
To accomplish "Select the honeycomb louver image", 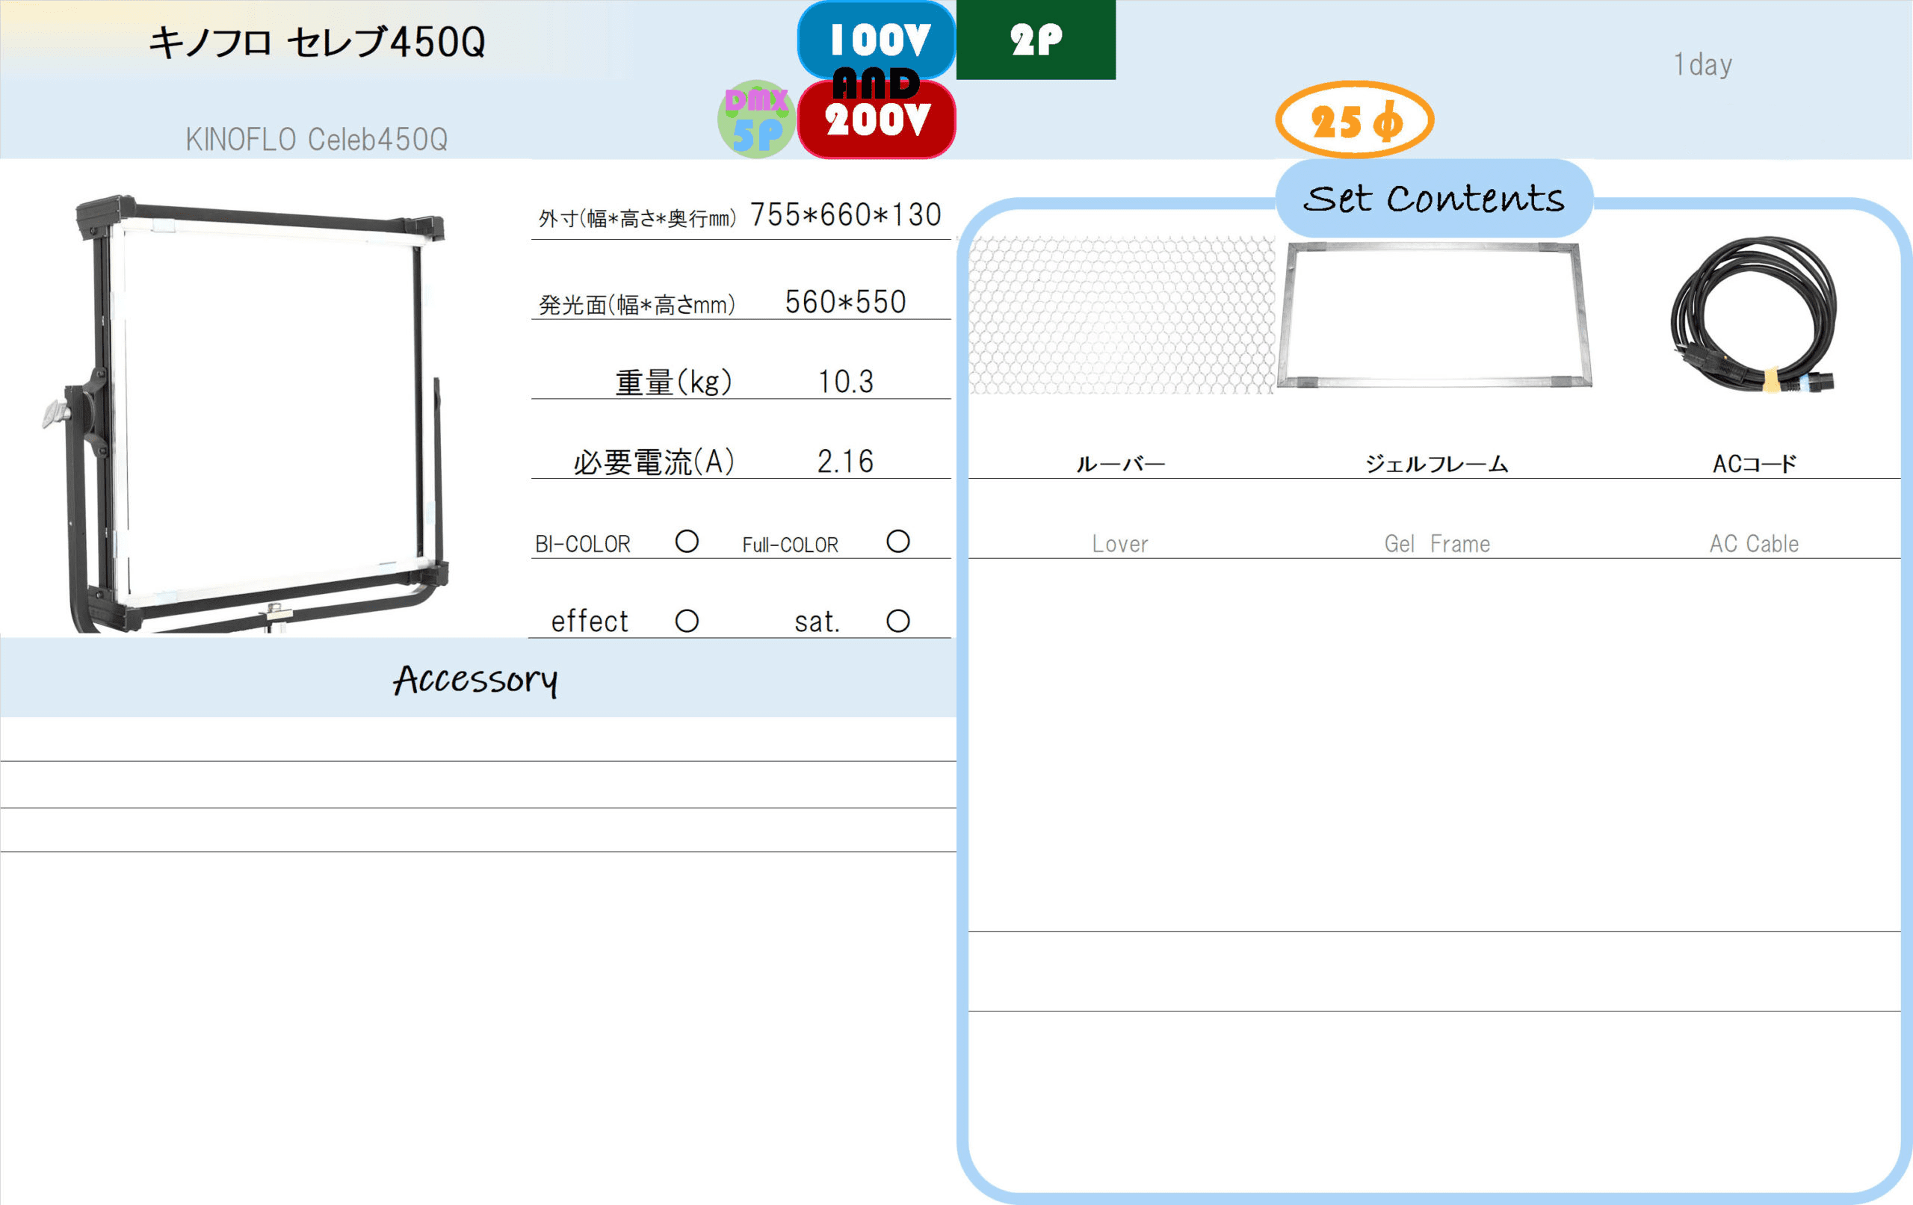I will (1122, 315).
